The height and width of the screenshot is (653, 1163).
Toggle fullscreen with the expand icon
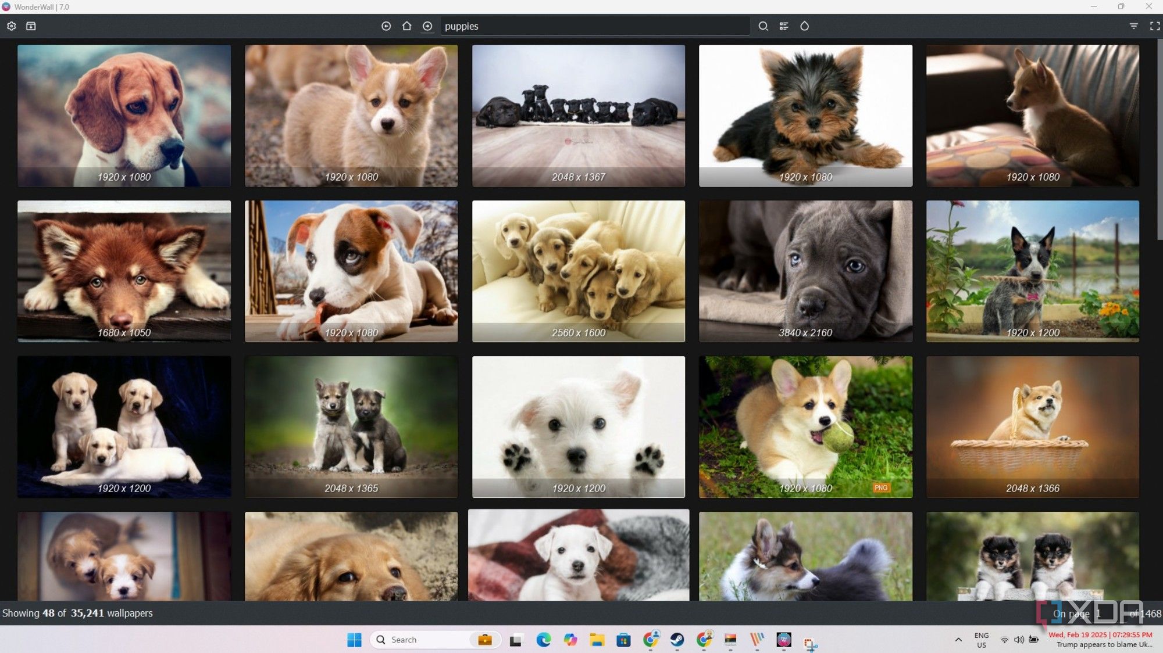pyautogui.click(x=1154, y=26)
